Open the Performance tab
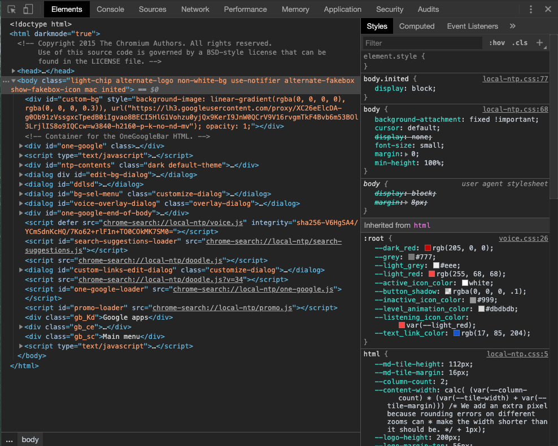Screen dimensions: 558x446 pos(245,9)
